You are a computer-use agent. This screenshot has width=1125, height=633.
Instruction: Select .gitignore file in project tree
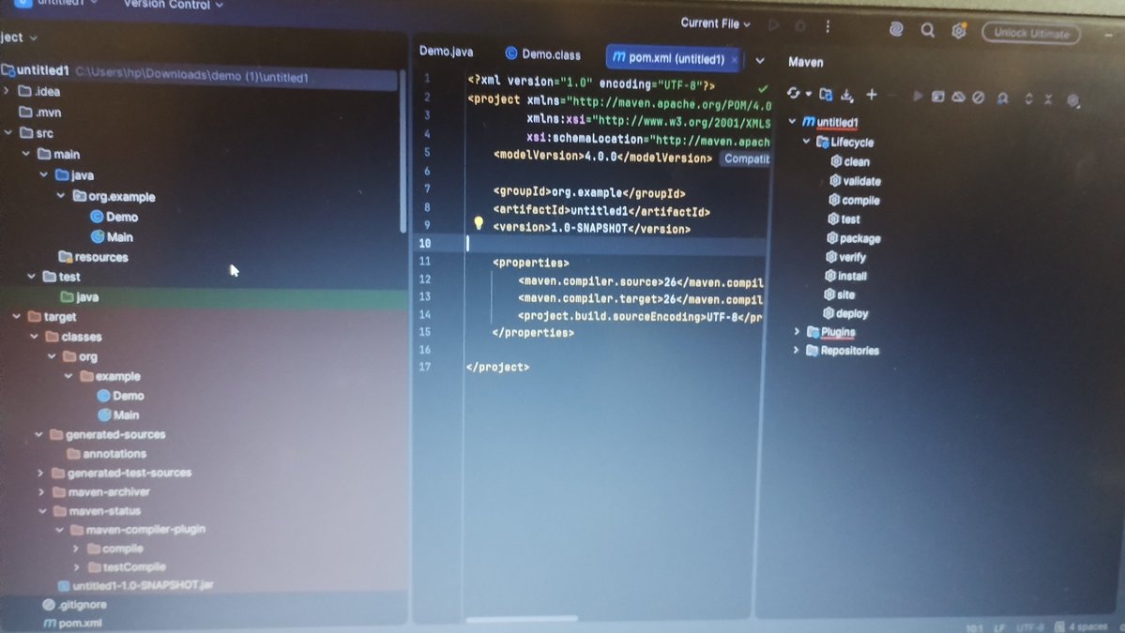pyautogui.click(x=75, y=605)
